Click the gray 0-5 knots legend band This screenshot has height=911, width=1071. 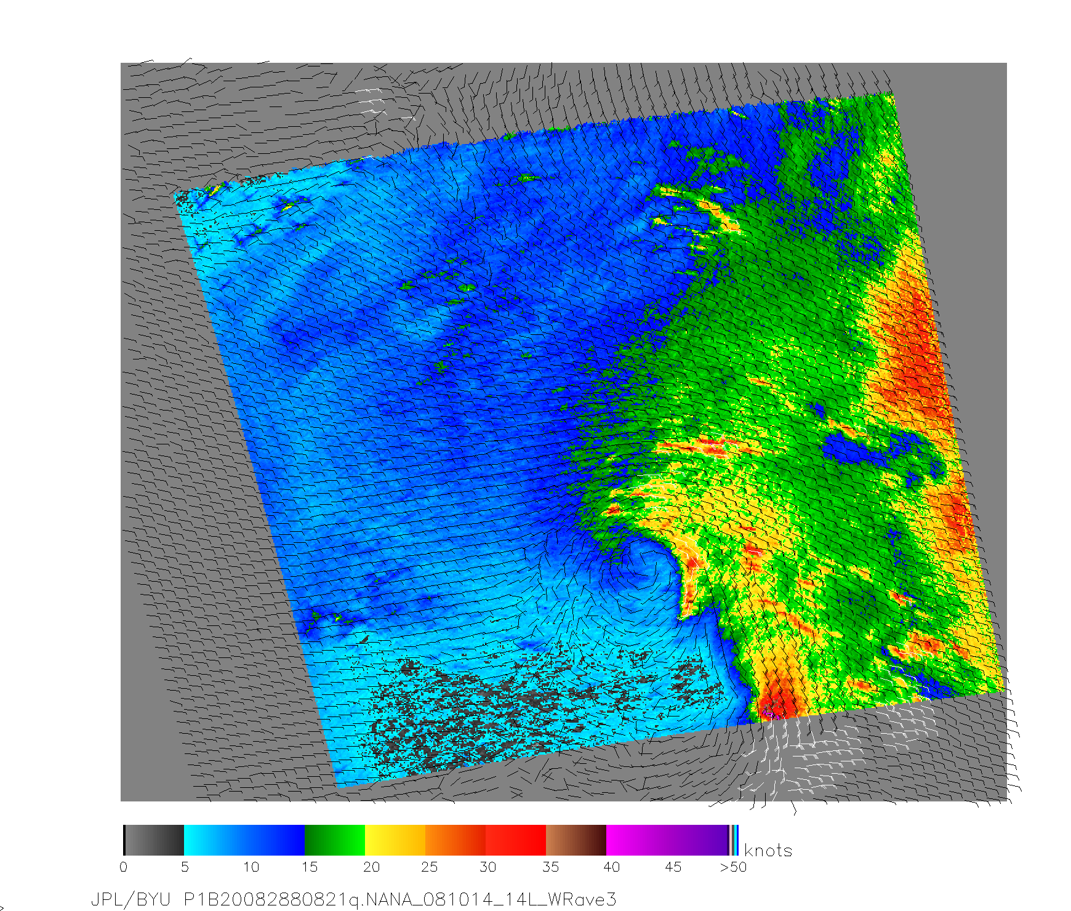154,840
